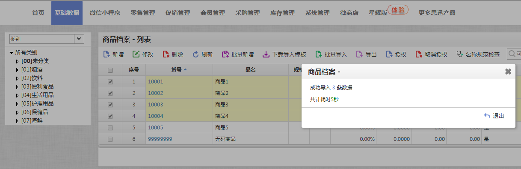The image size is (521, 169).
Task: Open product link 99999999
Action: pyautogui.click(x=160, y=139)
